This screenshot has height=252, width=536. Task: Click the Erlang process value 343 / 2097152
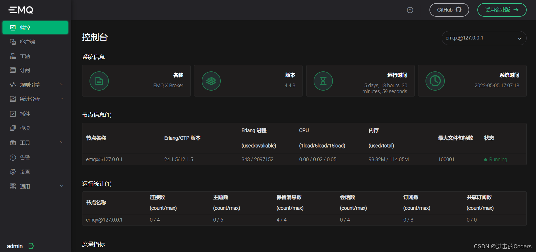pos(258,159)
